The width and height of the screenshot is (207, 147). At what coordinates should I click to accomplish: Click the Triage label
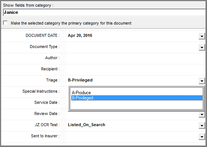point(53,80)
